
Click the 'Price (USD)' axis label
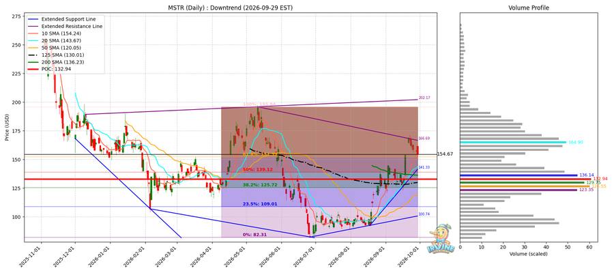[x=8, y=126]
